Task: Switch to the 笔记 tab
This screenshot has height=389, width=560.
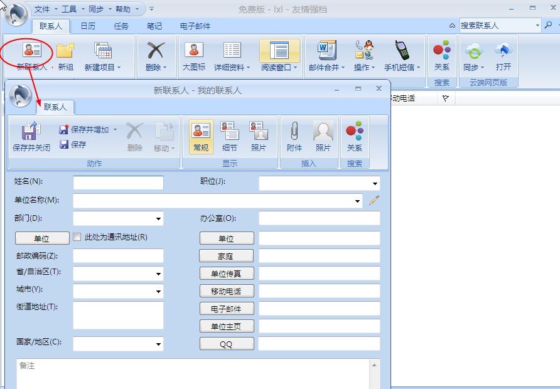Action: [x=154, y=26]
